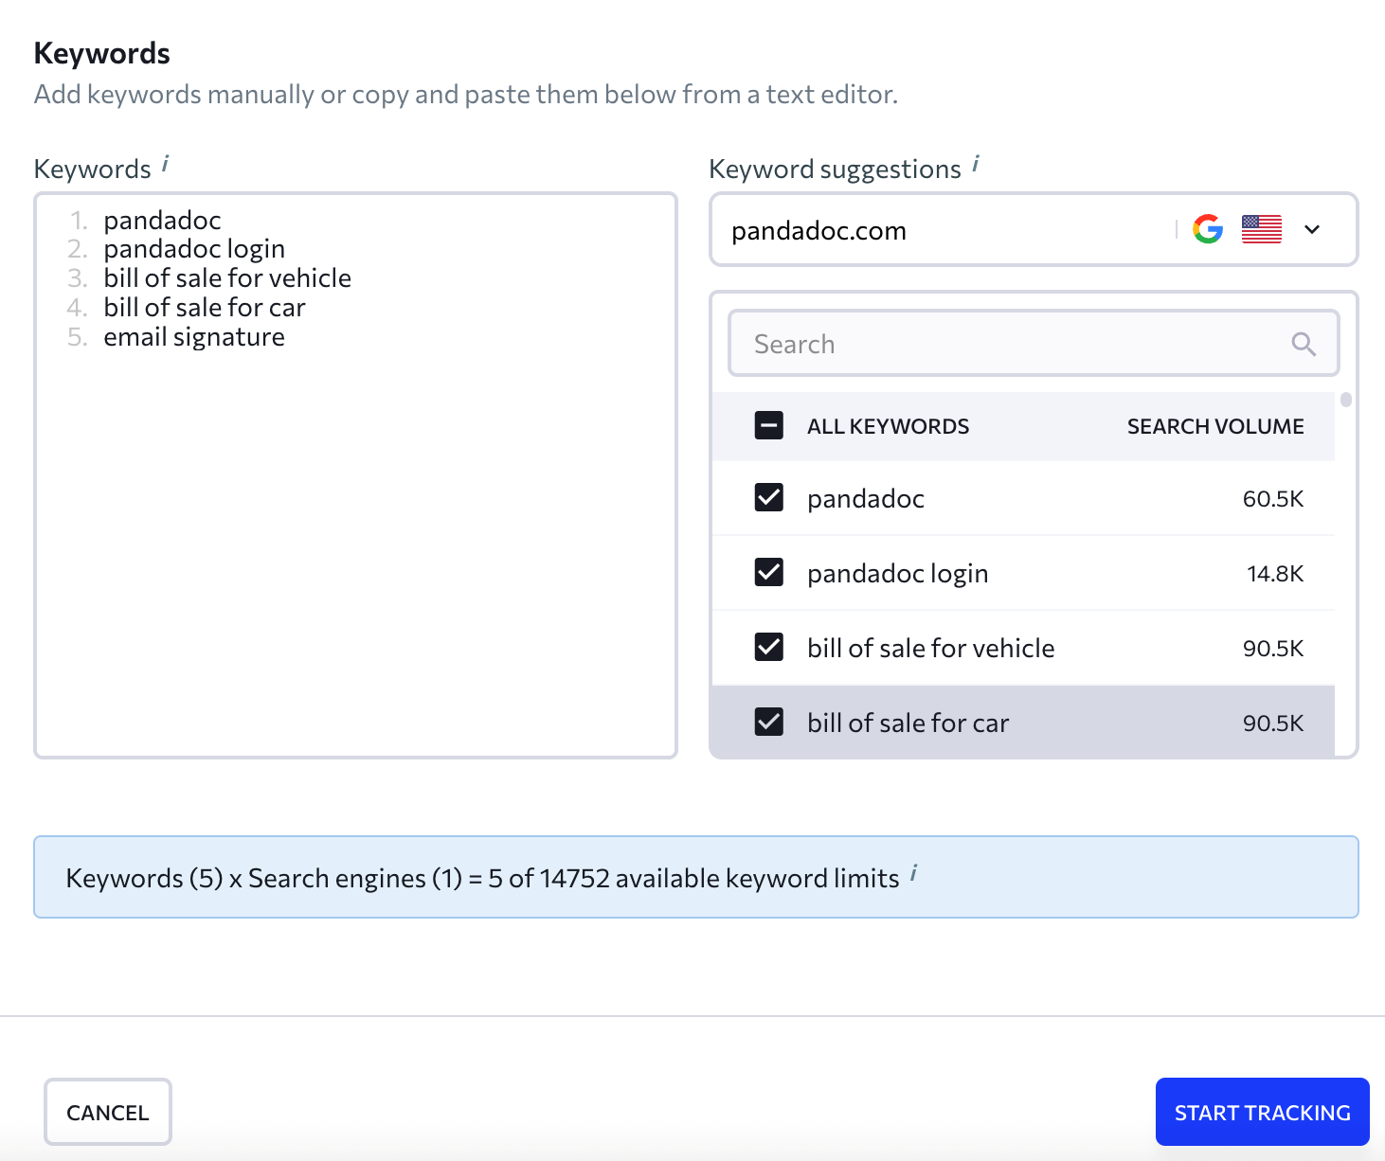Click the 60.5K search volume value
This screenshot has width=1385, height=1161.
1273,498
